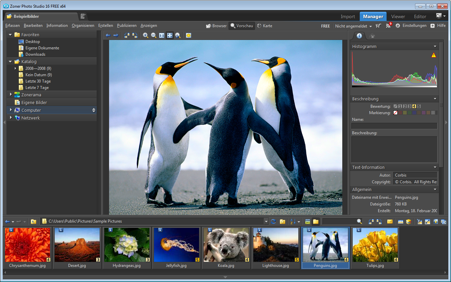Expand the 2008—2008 (9) catalog node

(15, 68)
